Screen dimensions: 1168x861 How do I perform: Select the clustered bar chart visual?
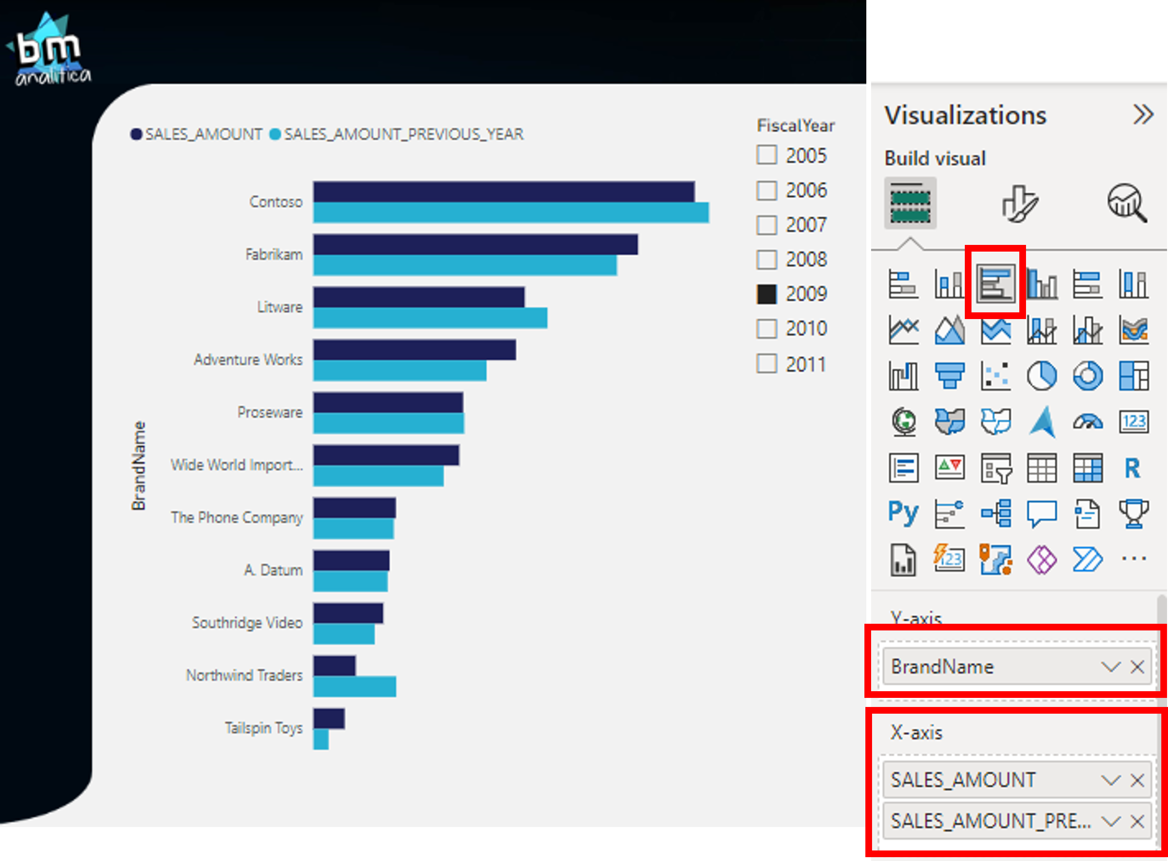[995, 285]
